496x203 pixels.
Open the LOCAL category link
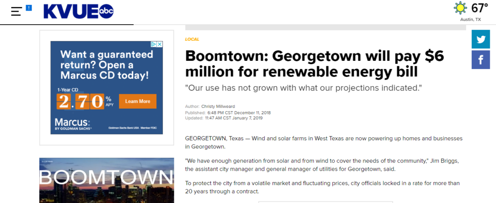pyautogui.click(x=192, y=39)
